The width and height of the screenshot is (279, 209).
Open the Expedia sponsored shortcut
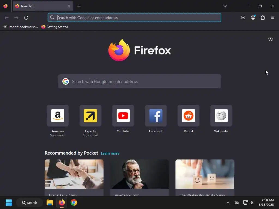[90, 116]
